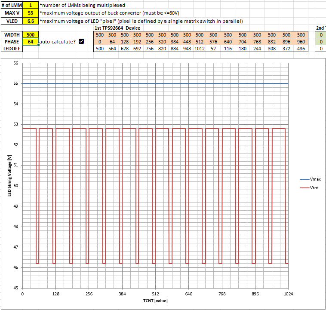This screenshot has height=310, width=326.
Task: Click the fill handle on the PHASE cell
Action: tap(39, 45)
